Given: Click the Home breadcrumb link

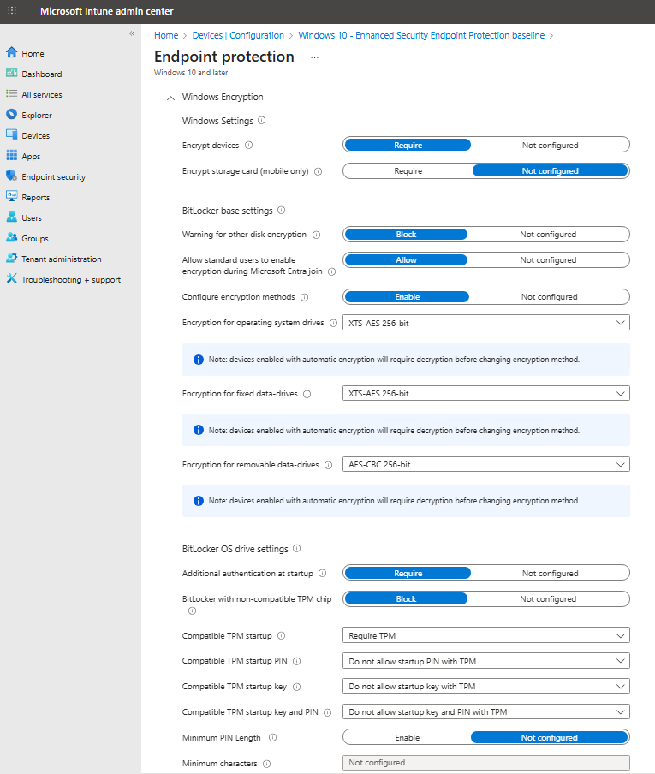Looking at the screenshot, I should tap(166, 35).
